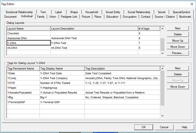The width and height of the screenshot is (196, 133).
Task: Edit the Y-DNA layout name field
Action: pyautogui.click(x=28, y=43)
